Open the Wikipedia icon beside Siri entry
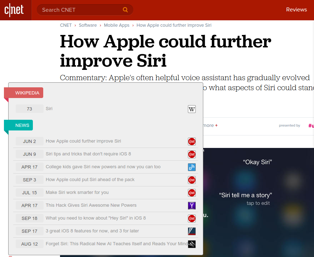The height and width of the screenshot is (257, 314). pos(192,109)
